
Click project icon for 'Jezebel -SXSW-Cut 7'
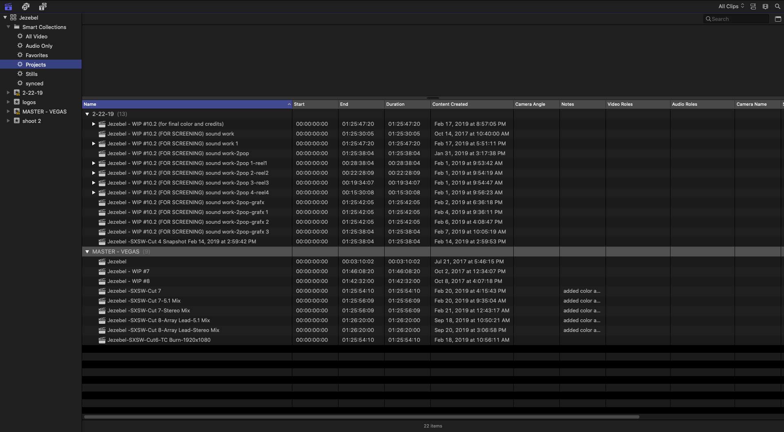point(102,291)
